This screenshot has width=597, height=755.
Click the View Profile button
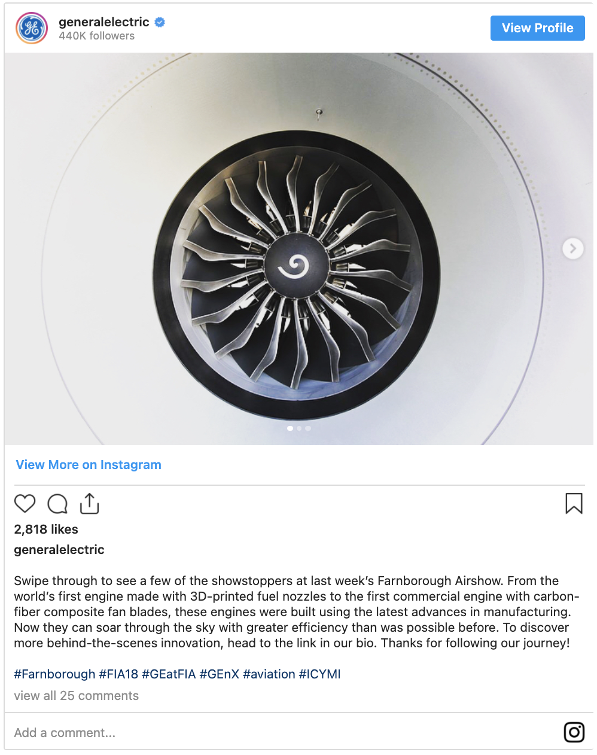point(537,28)
